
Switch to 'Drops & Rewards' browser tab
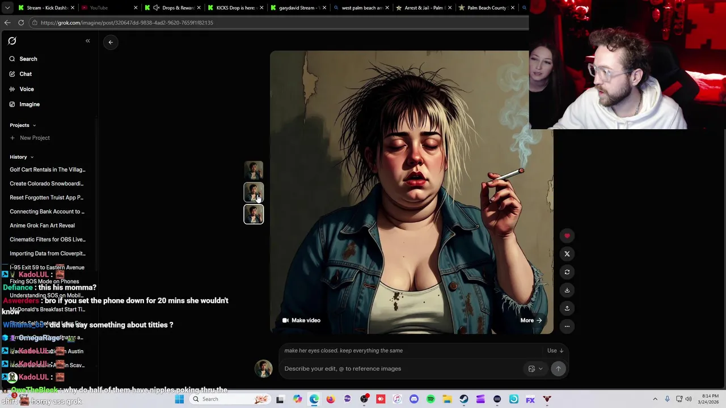(x=172, y=8)
